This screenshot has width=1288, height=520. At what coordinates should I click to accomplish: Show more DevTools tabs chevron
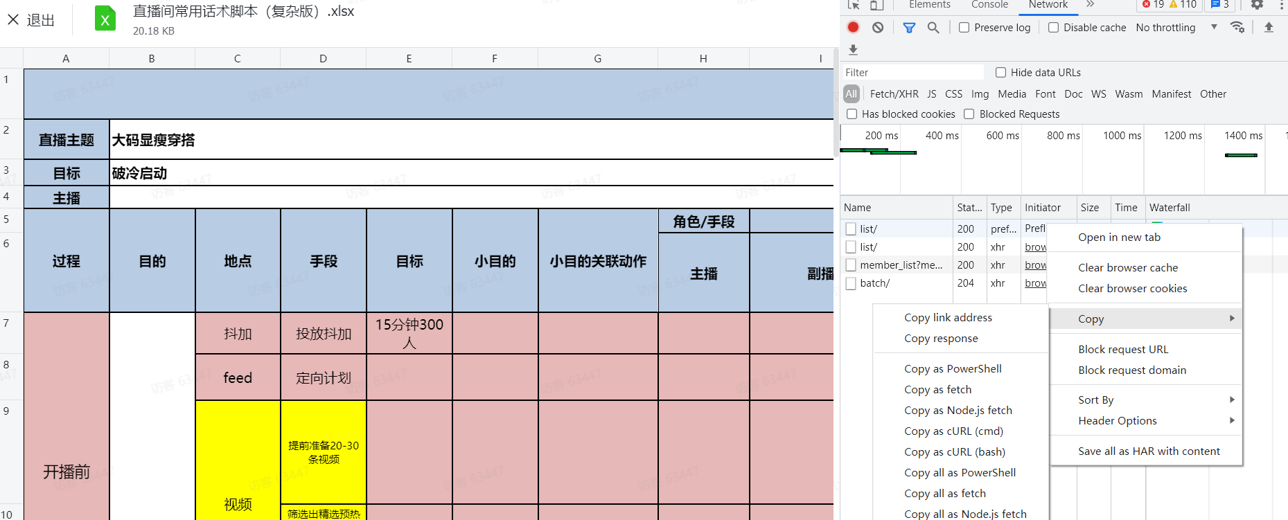(1090, 5)
